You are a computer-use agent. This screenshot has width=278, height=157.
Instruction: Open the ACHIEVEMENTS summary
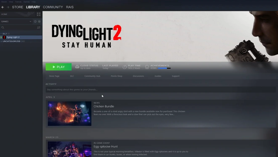click(x=160, y=65)
